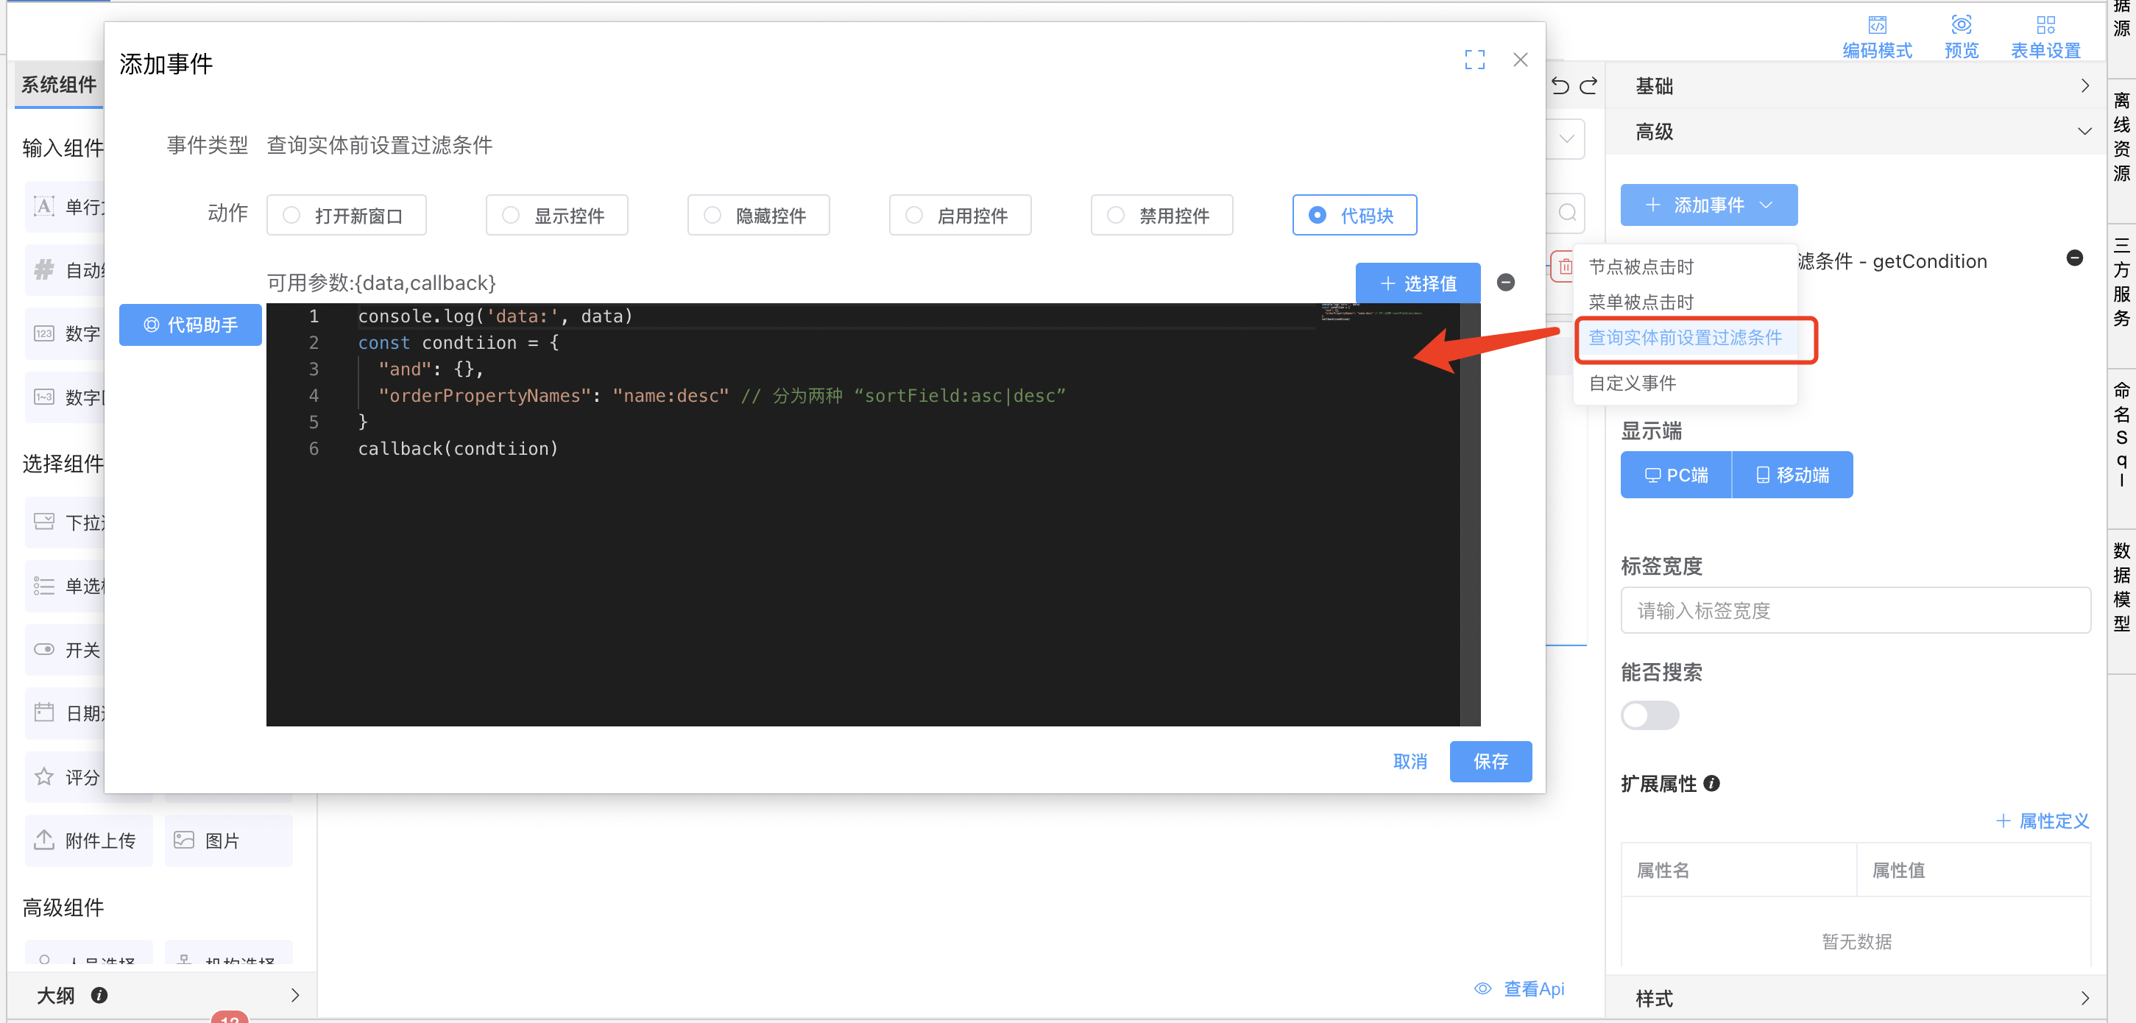Click the red trash delete icon
Image resolution: width=2136 pixels, height=1023 pixels.
(1565, 267)
